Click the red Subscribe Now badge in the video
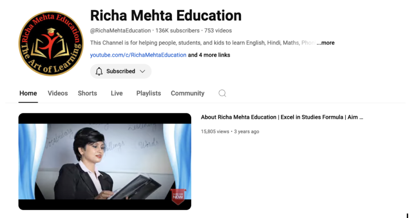 pos(178,197)
